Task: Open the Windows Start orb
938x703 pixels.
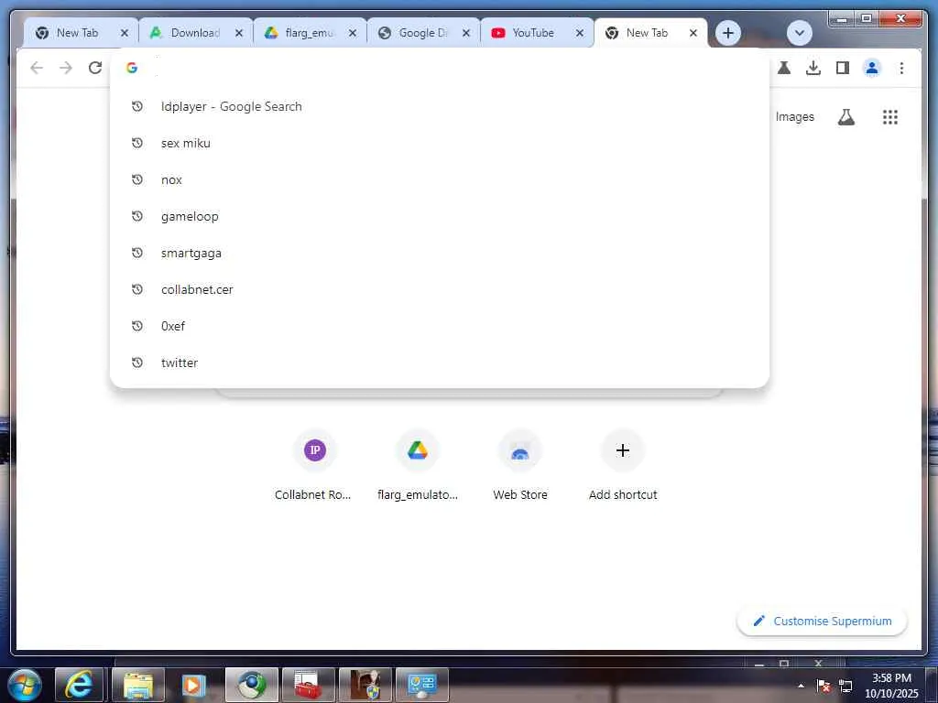Action: 25,685
